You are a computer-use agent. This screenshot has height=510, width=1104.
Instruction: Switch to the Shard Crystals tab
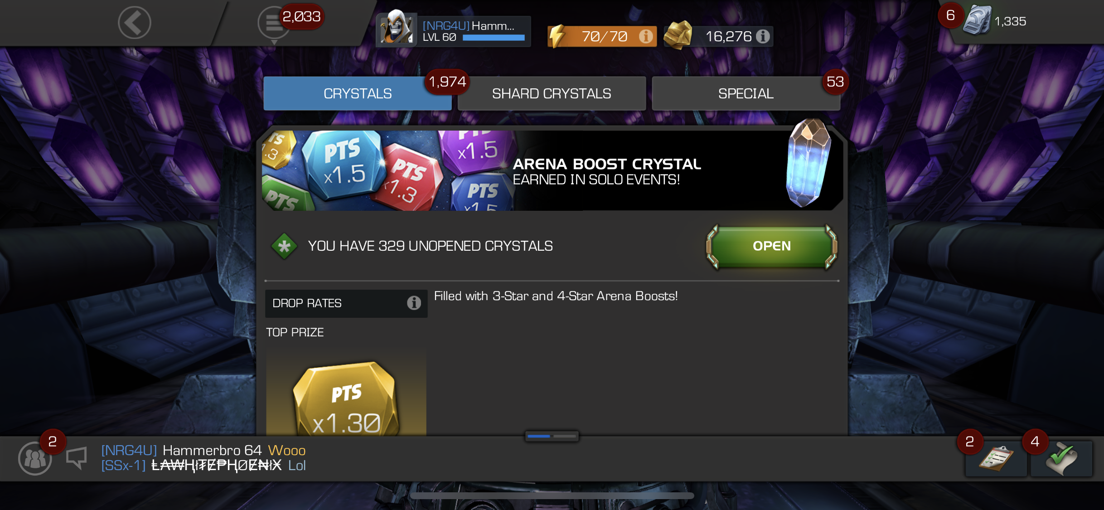pos(552,93)
